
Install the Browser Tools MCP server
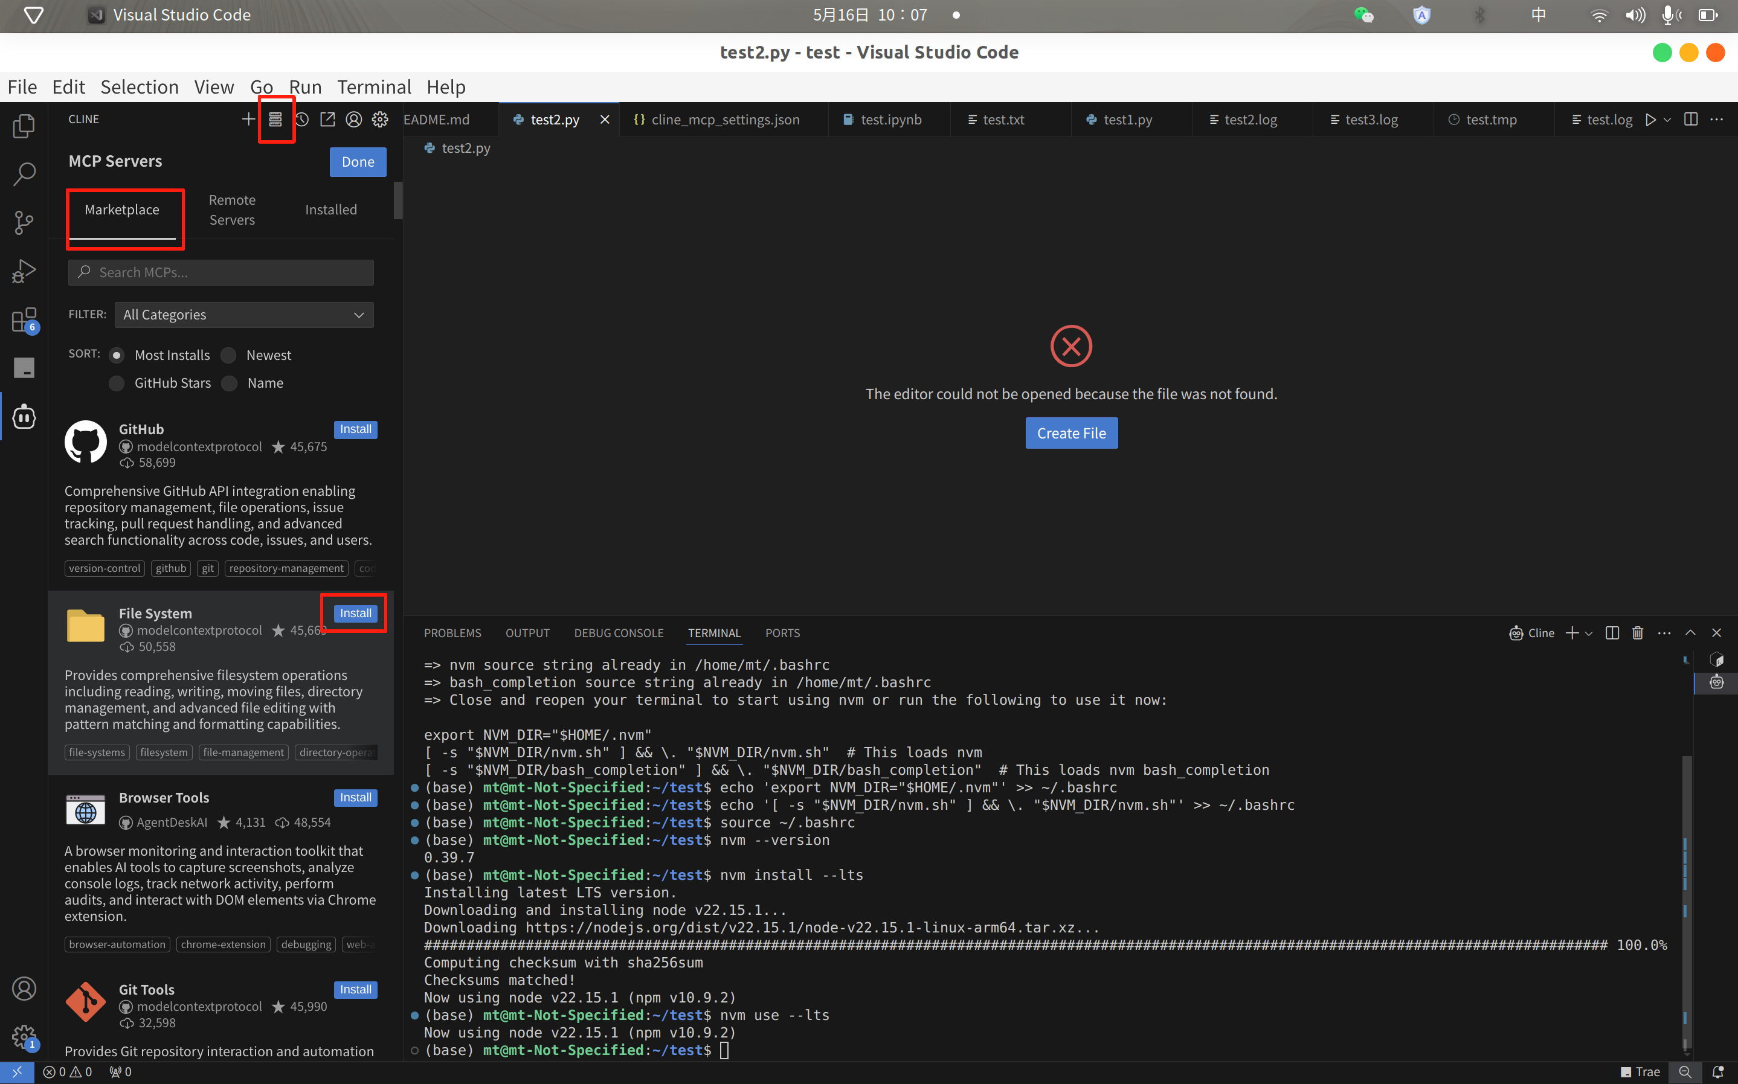pyautogui.click(x=355, y=797)
